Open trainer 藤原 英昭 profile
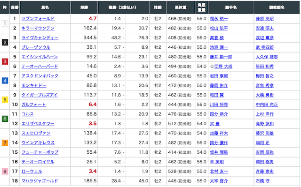This screenshot has height=187, width=301. (x=265, y=19)
